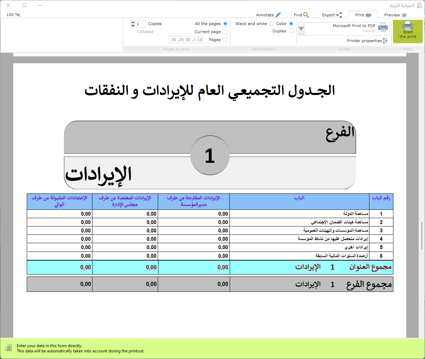
Task: Click the page range input field
Action: [x=186, y=40]
